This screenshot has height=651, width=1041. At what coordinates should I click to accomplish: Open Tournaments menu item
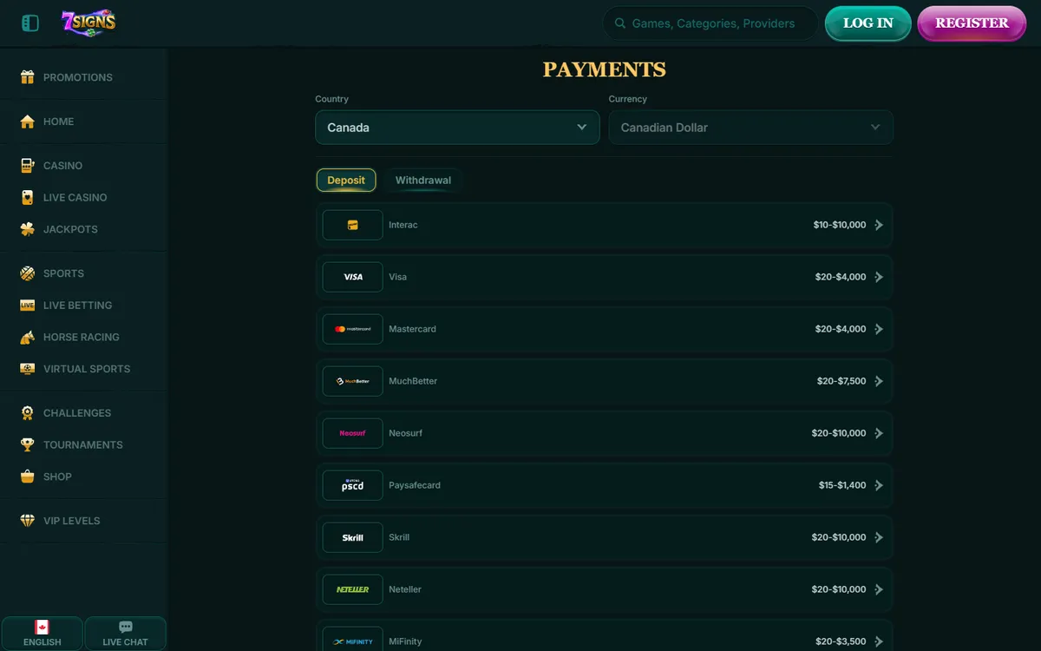[x=83, y=444]
